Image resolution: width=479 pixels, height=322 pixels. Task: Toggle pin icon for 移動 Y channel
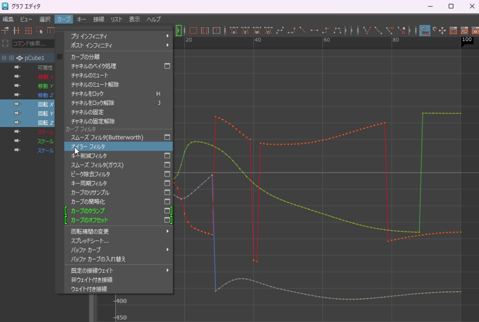17,86
